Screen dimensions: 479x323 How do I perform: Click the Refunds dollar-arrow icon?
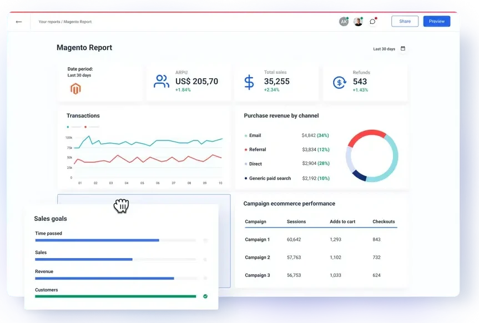pos(339,82)
